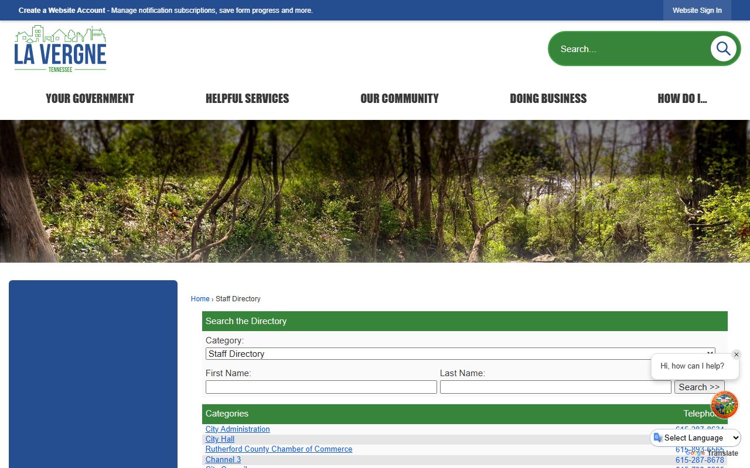Close the chat help bubble
Image resolution: width=750 pixels, height=468 pixels.
[x=737, y=355]
